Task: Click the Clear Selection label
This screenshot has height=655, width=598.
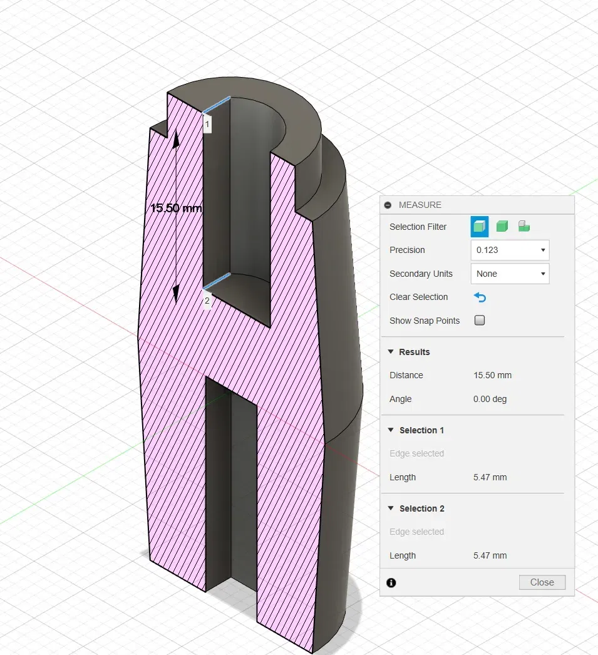Action: point(418,297)
